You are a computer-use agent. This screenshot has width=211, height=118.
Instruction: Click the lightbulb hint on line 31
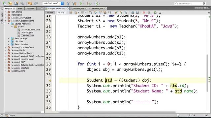pyautogui.click(x=50, y=81)
